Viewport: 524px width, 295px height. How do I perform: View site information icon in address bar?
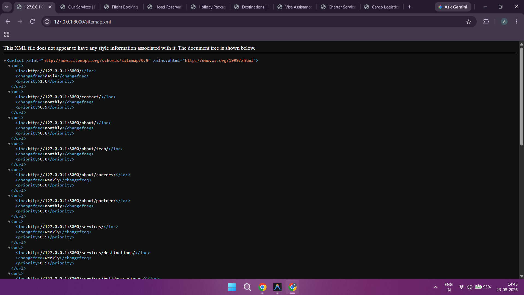(47, 22)
